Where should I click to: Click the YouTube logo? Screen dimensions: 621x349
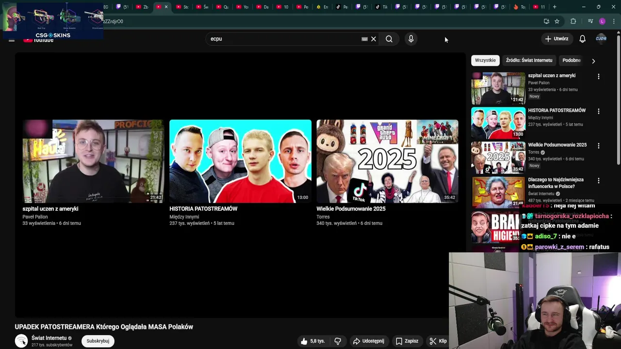click(x=38, y=40)
